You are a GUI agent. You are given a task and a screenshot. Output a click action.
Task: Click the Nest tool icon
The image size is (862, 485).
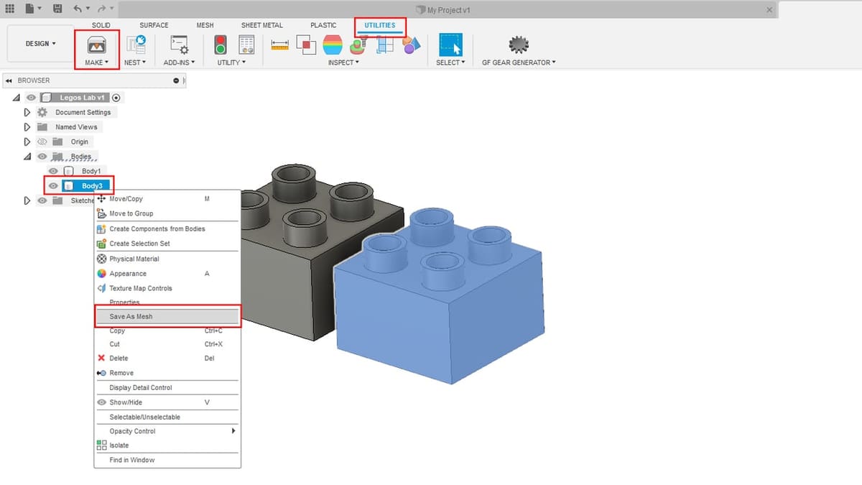pos(134,45)
